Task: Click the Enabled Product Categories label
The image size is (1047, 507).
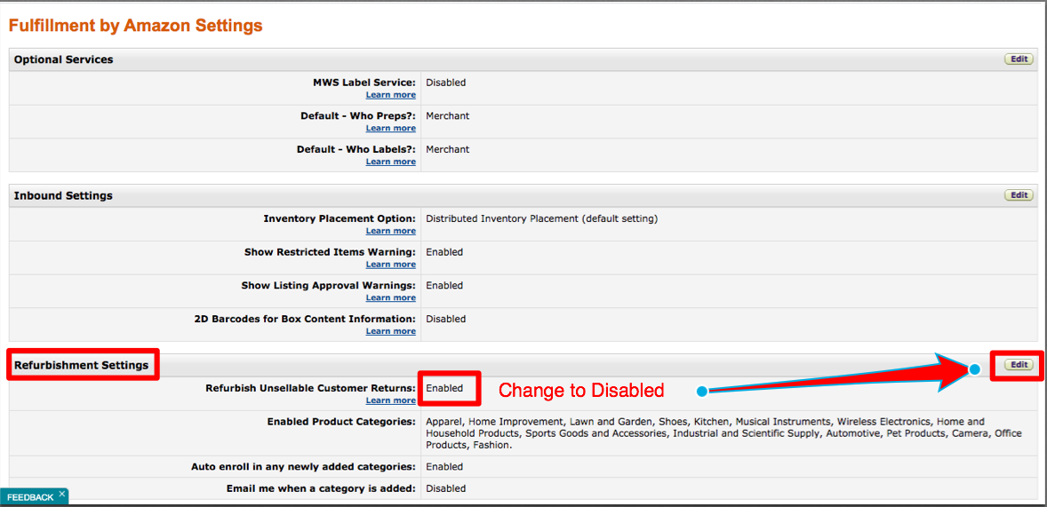Action: coord(341,422)
